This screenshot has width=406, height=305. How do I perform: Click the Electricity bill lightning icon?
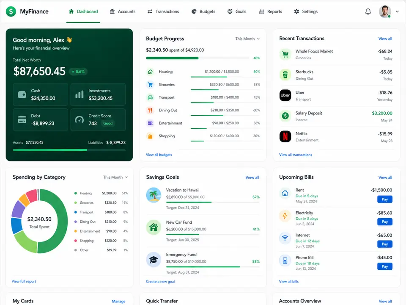[285, 216]
